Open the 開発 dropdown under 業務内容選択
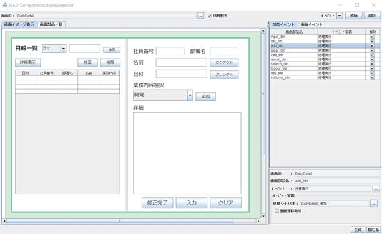This screenshot has height=234, width=382. tap(190, 95)
